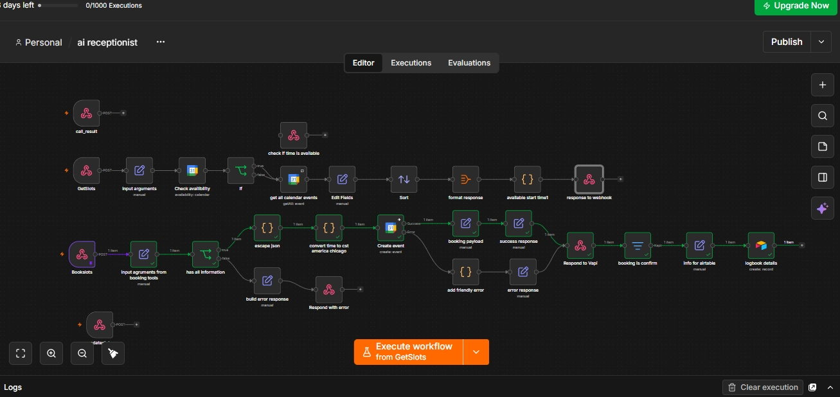The width and height of the screenshot is (840, 397).
Task: Click the Publish button
Action: point(787,42)
